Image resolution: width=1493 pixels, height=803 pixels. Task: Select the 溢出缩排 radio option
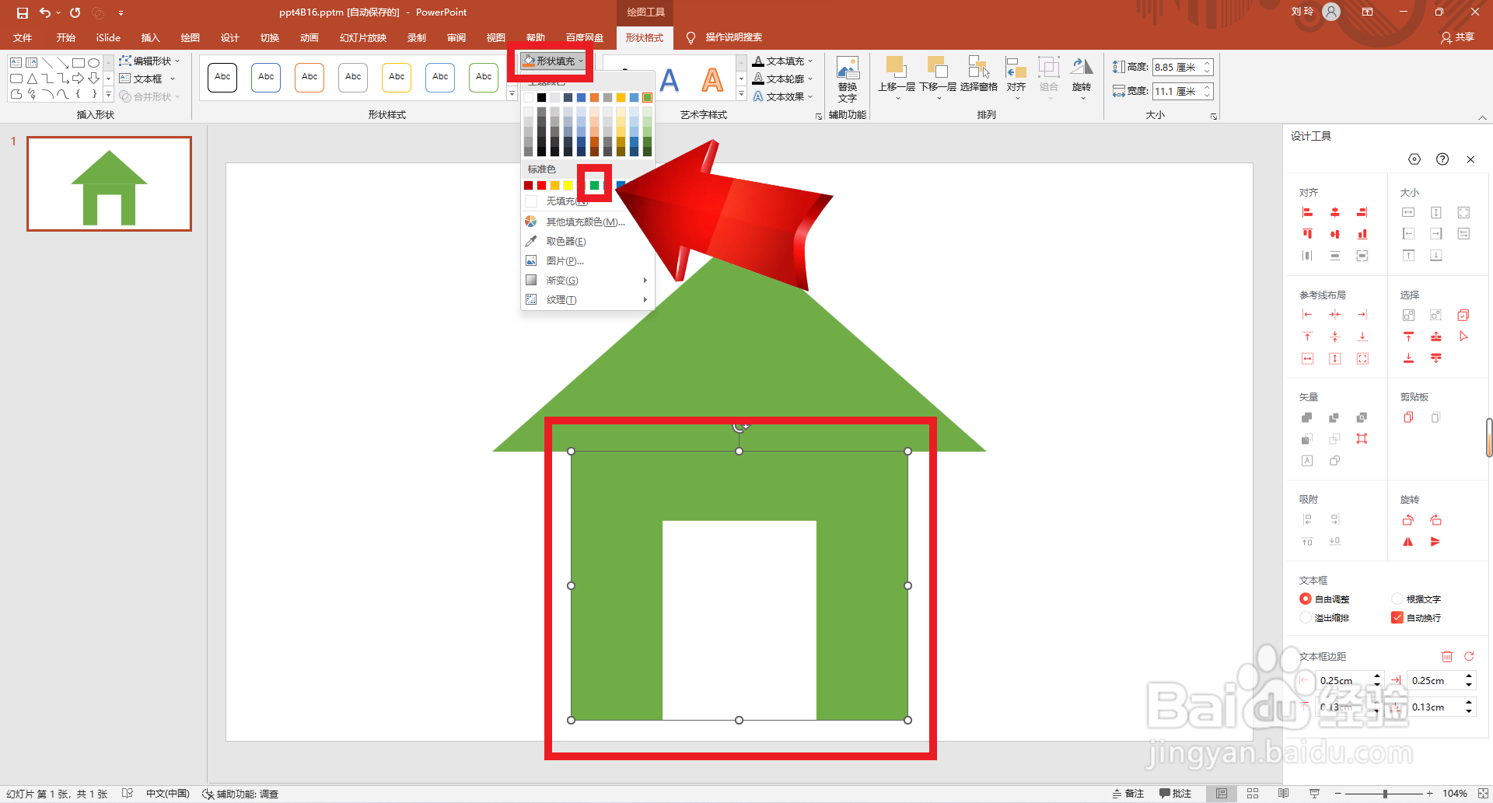click(x=1306, y=617)
